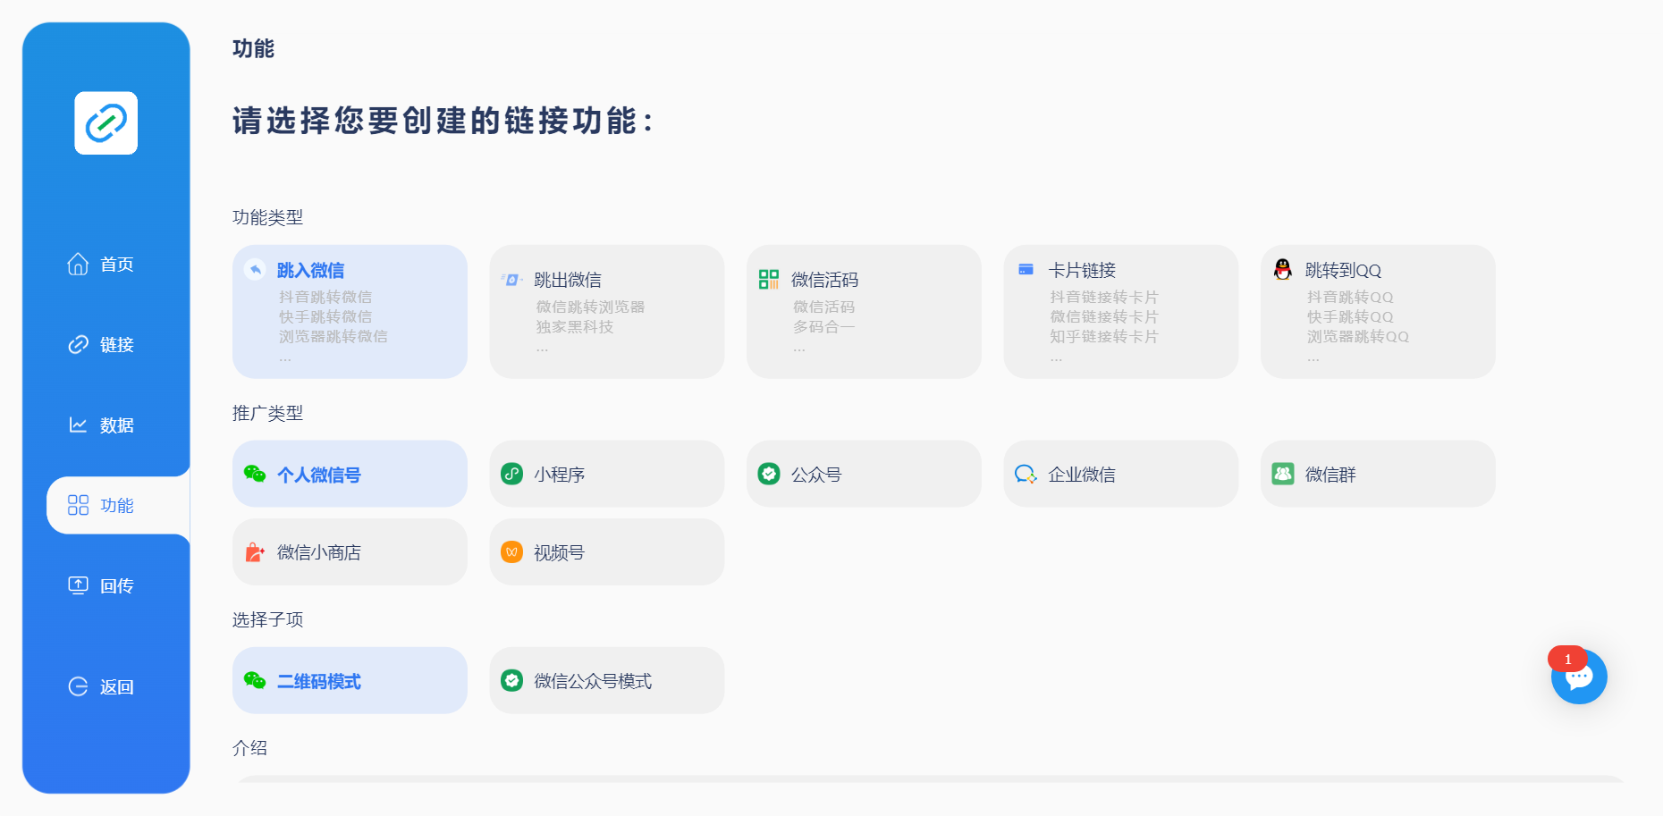The height and width of the screenshot is (816, 1663).
Task: Click the 请选择您要创建的链接功能 heading
Action: point(443,121)
